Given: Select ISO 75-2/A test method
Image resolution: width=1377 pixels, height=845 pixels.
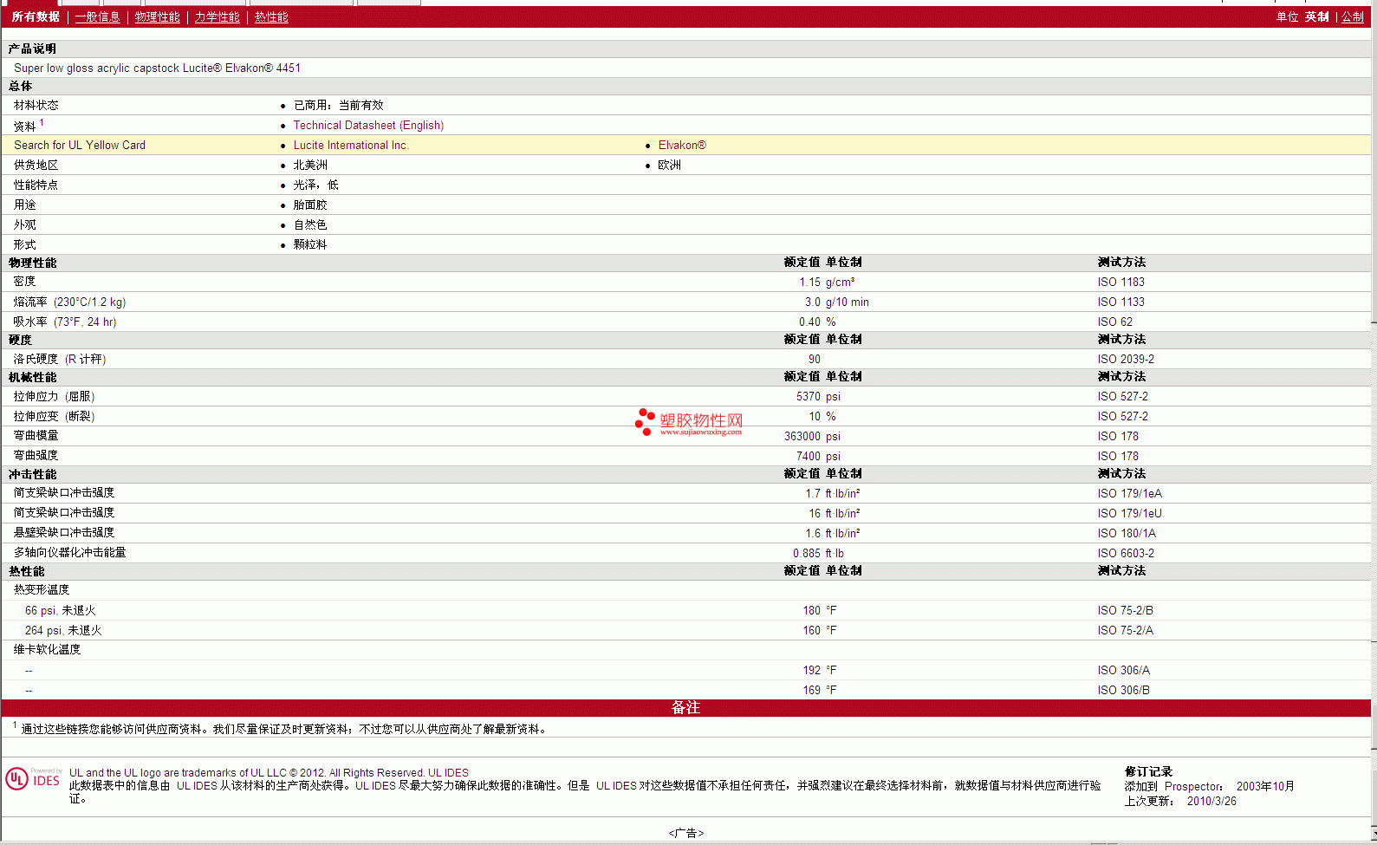Looking at the screenshot, I should click(1125, 631).
